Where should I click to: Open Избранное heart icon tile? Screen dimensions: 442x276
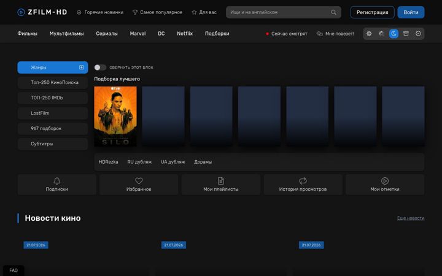139,185
